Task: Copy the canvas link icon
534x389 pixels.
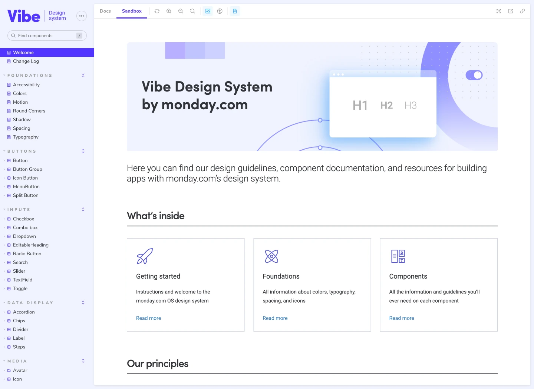Action: (523, 11)
